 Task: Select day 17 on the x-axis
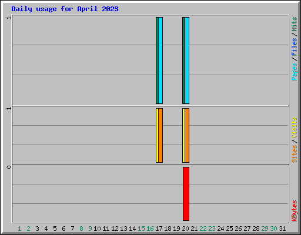click(x=159, y=229)
